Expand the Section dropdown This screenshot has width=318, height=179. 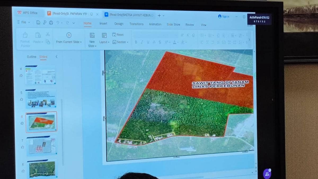[x=120, y=42]
